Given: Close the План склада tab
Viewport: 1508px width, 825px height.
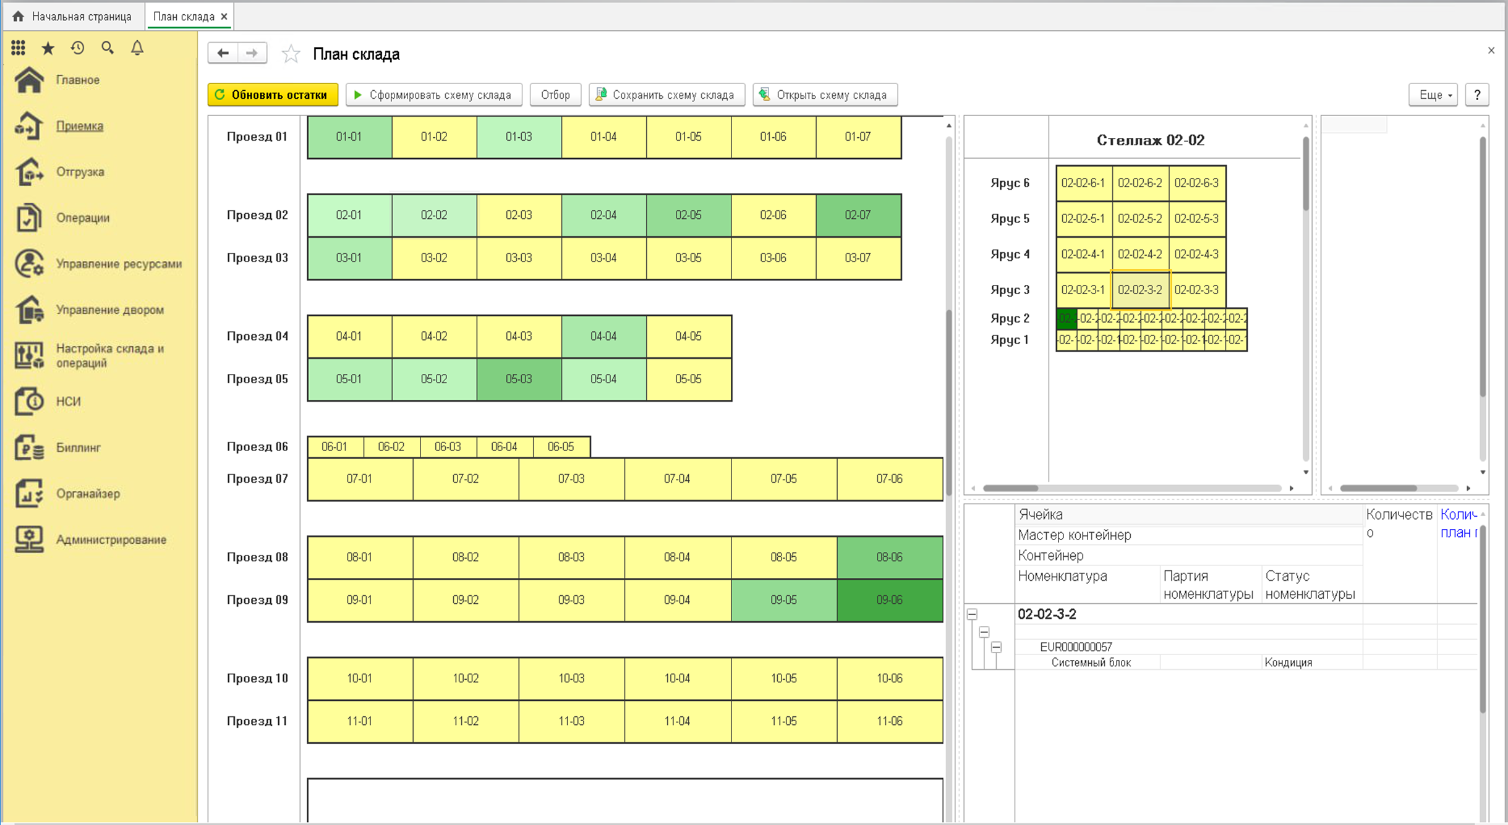Looking at the screenshot, I should (x=224, y=17).
